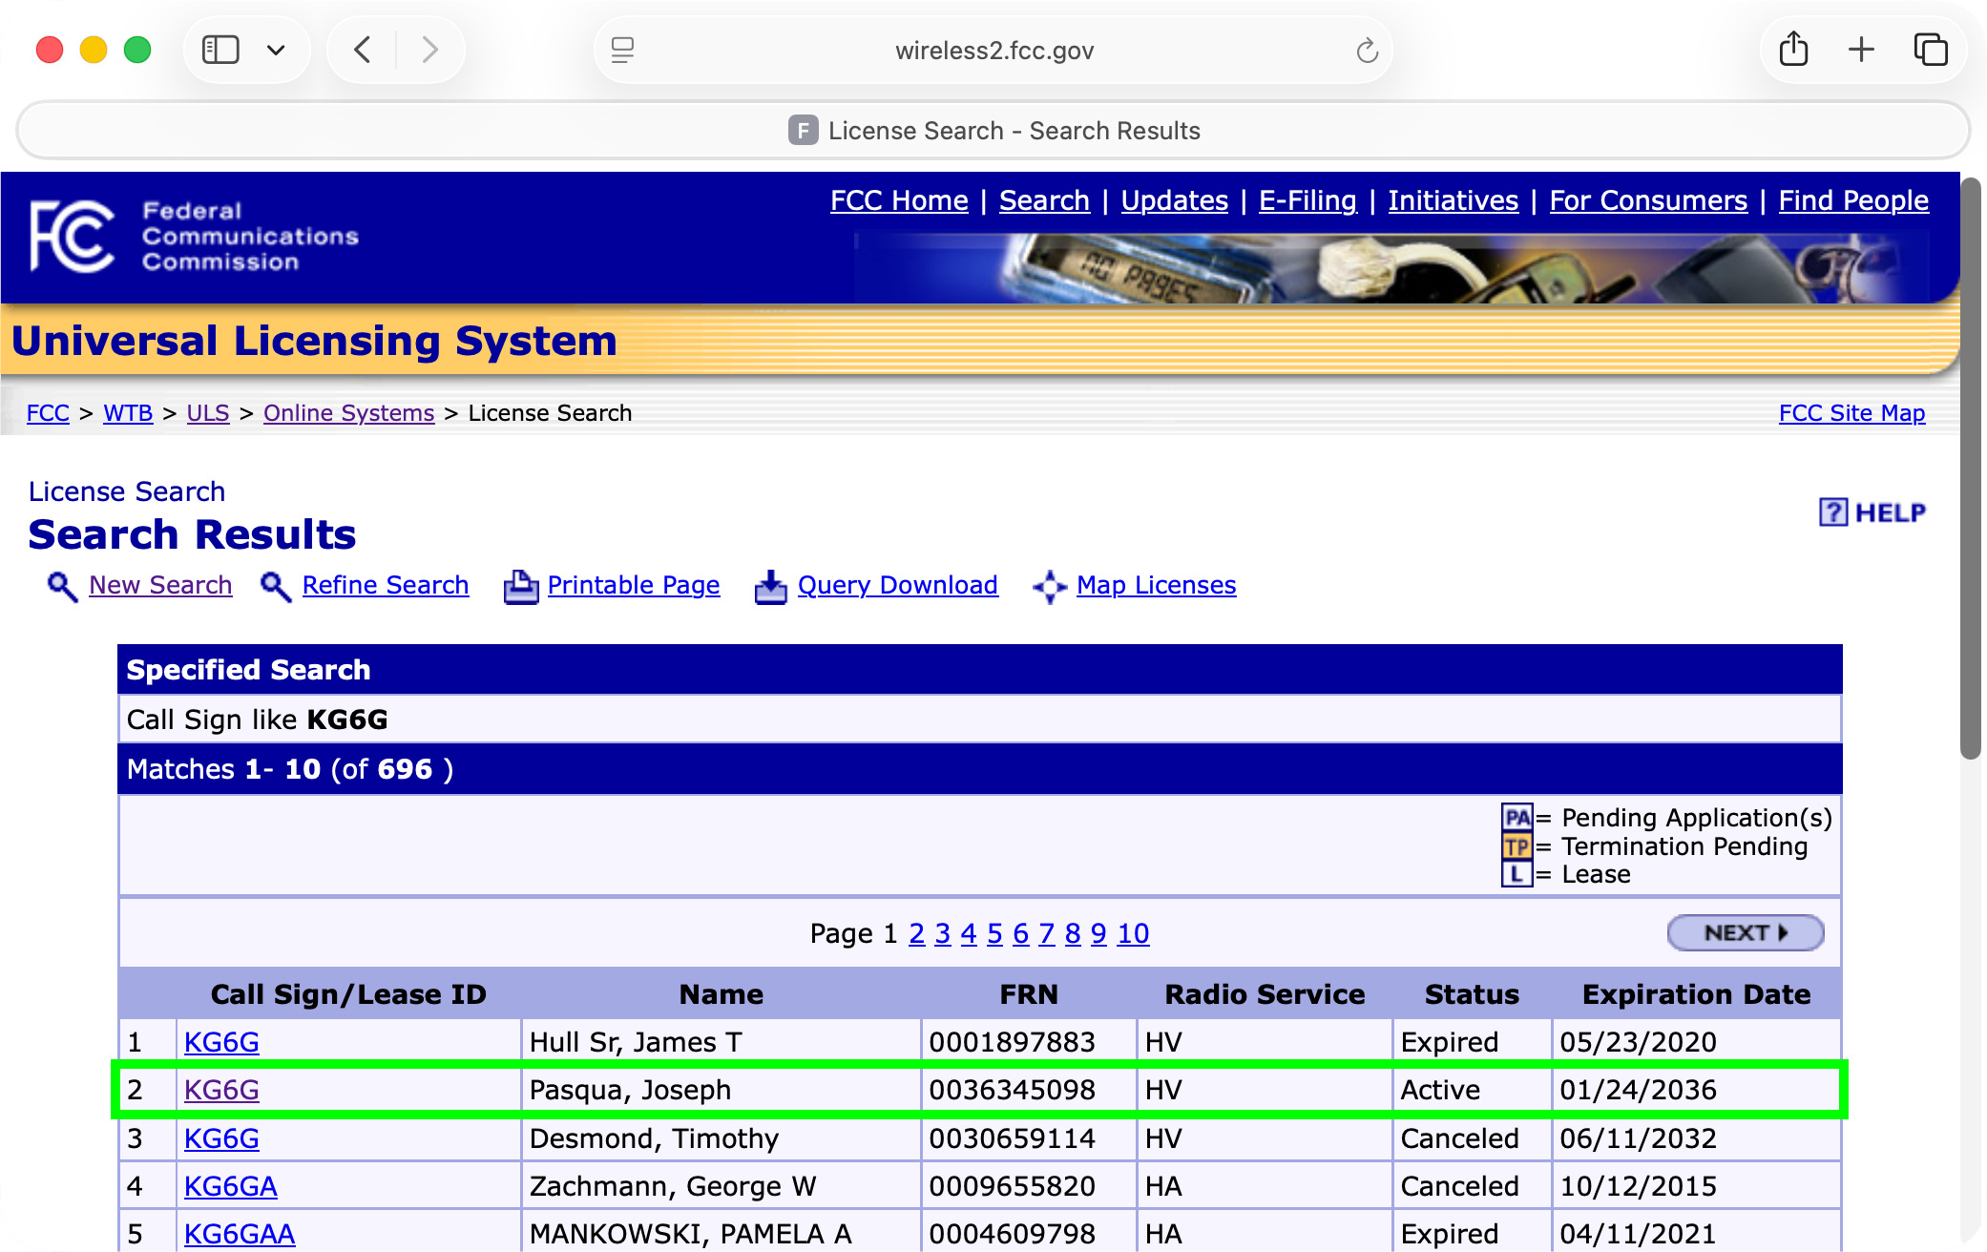Click the HELP question mark icon
The width and height of the screenshot is (1987, 1252).
(1832, 511)
